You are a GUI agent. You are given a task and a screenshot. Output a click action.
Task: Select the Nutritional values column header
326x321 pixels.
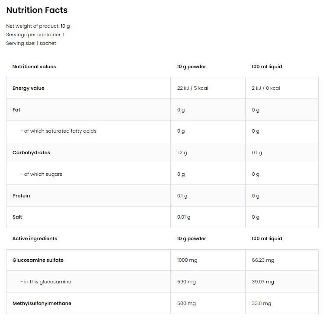(x=34, y=67)
